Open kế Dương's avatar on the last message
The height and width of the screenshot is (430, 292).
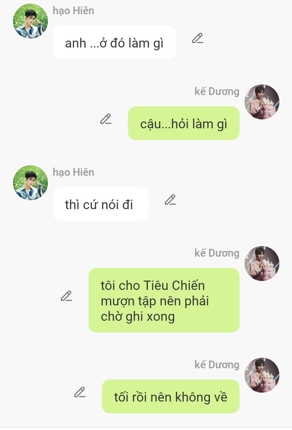(262, 375)
